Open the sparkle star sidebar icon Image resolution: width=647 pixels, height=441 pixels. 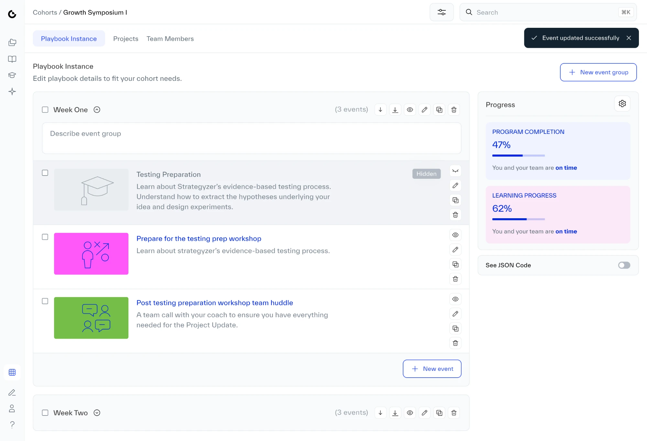(x=12, y=91)
